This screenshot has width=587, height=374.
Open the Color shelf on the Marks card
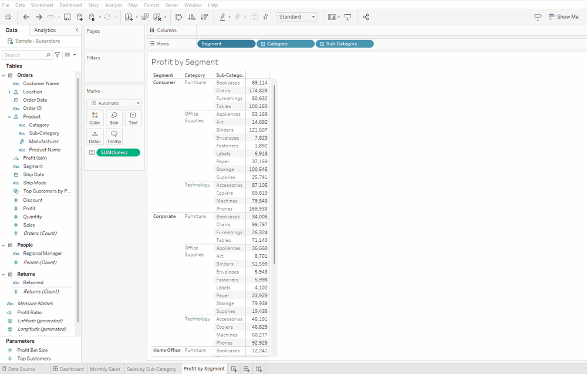[95, 117]
